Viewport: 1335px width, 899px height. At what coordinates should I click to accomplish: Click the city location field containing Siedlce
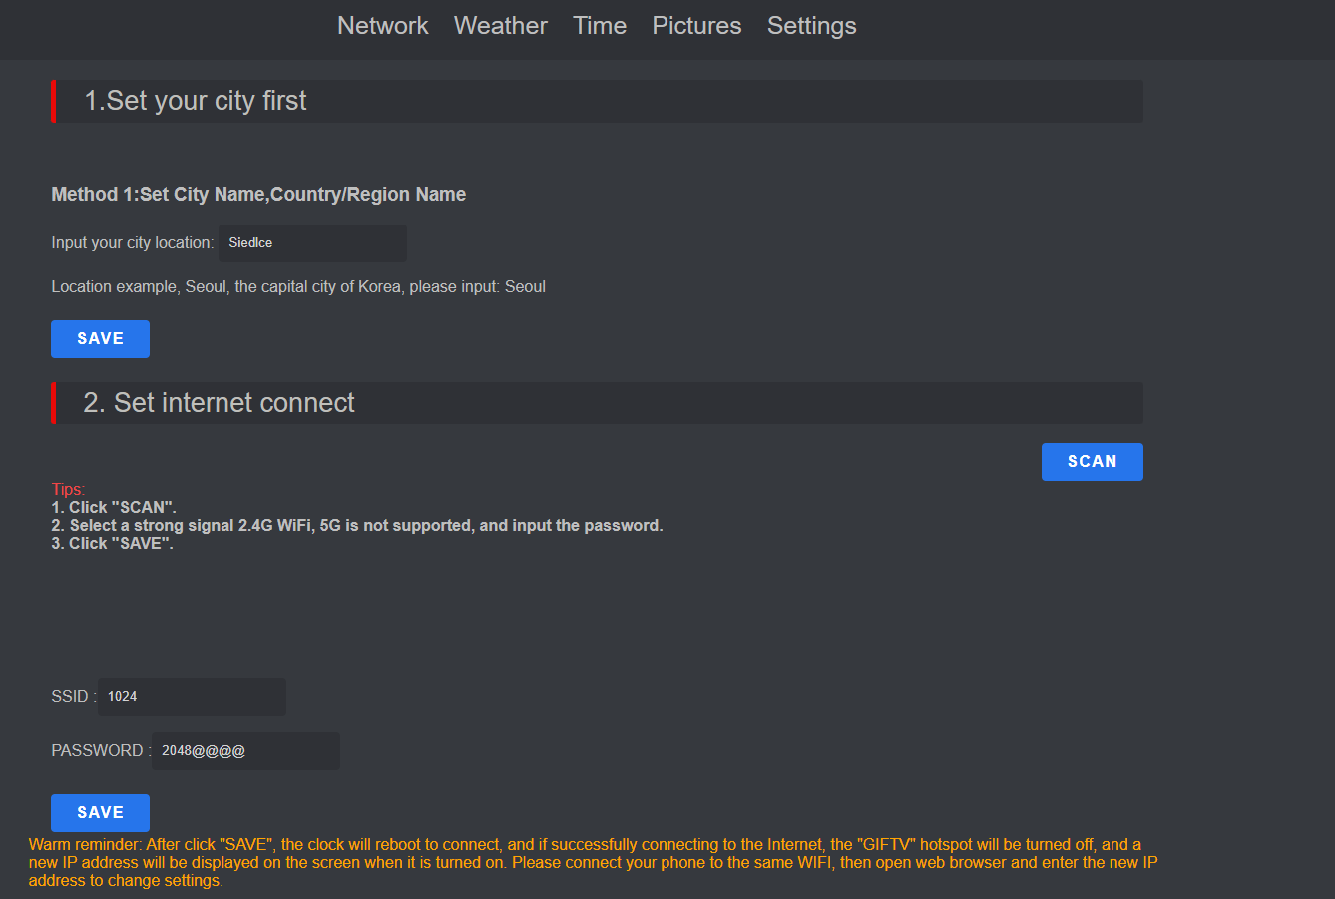point(312,243)
